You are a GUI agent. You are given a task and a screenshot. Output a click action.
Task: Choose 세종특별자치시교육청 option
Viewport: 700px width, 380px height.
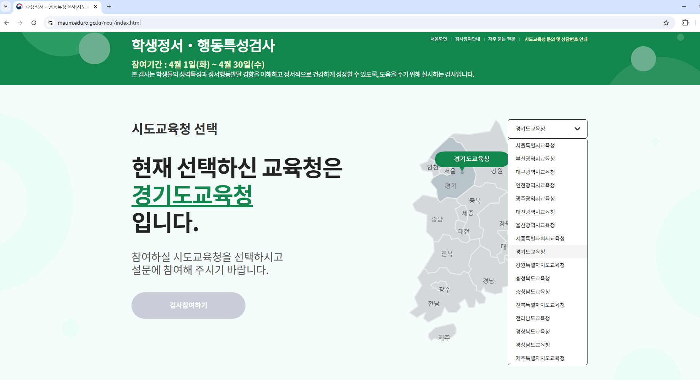(548, 239)
